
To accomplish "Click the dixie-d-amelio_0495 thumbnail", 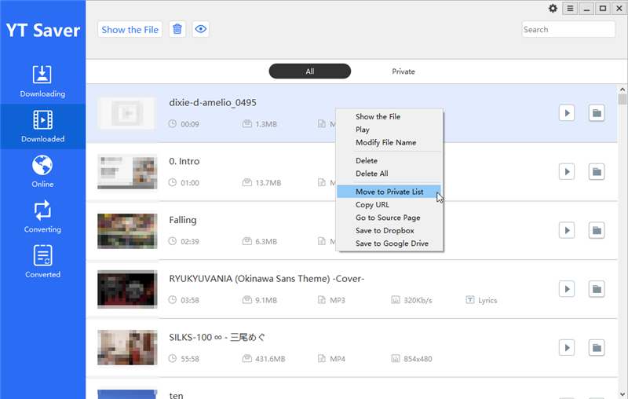I will (127, 113).
